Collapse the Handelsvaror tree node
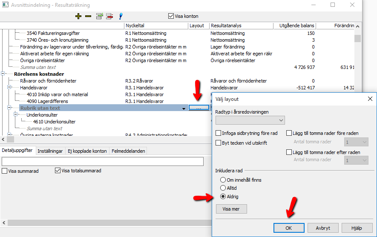The height and width of the screenshot is (237, 377). [x=9, y=87]
